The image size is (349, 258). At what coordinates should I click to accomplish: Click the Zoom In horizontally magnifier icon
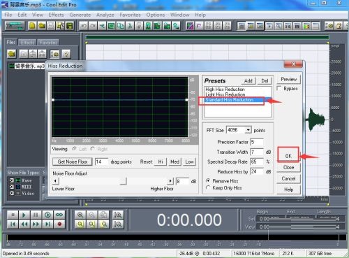pos(80,215)
